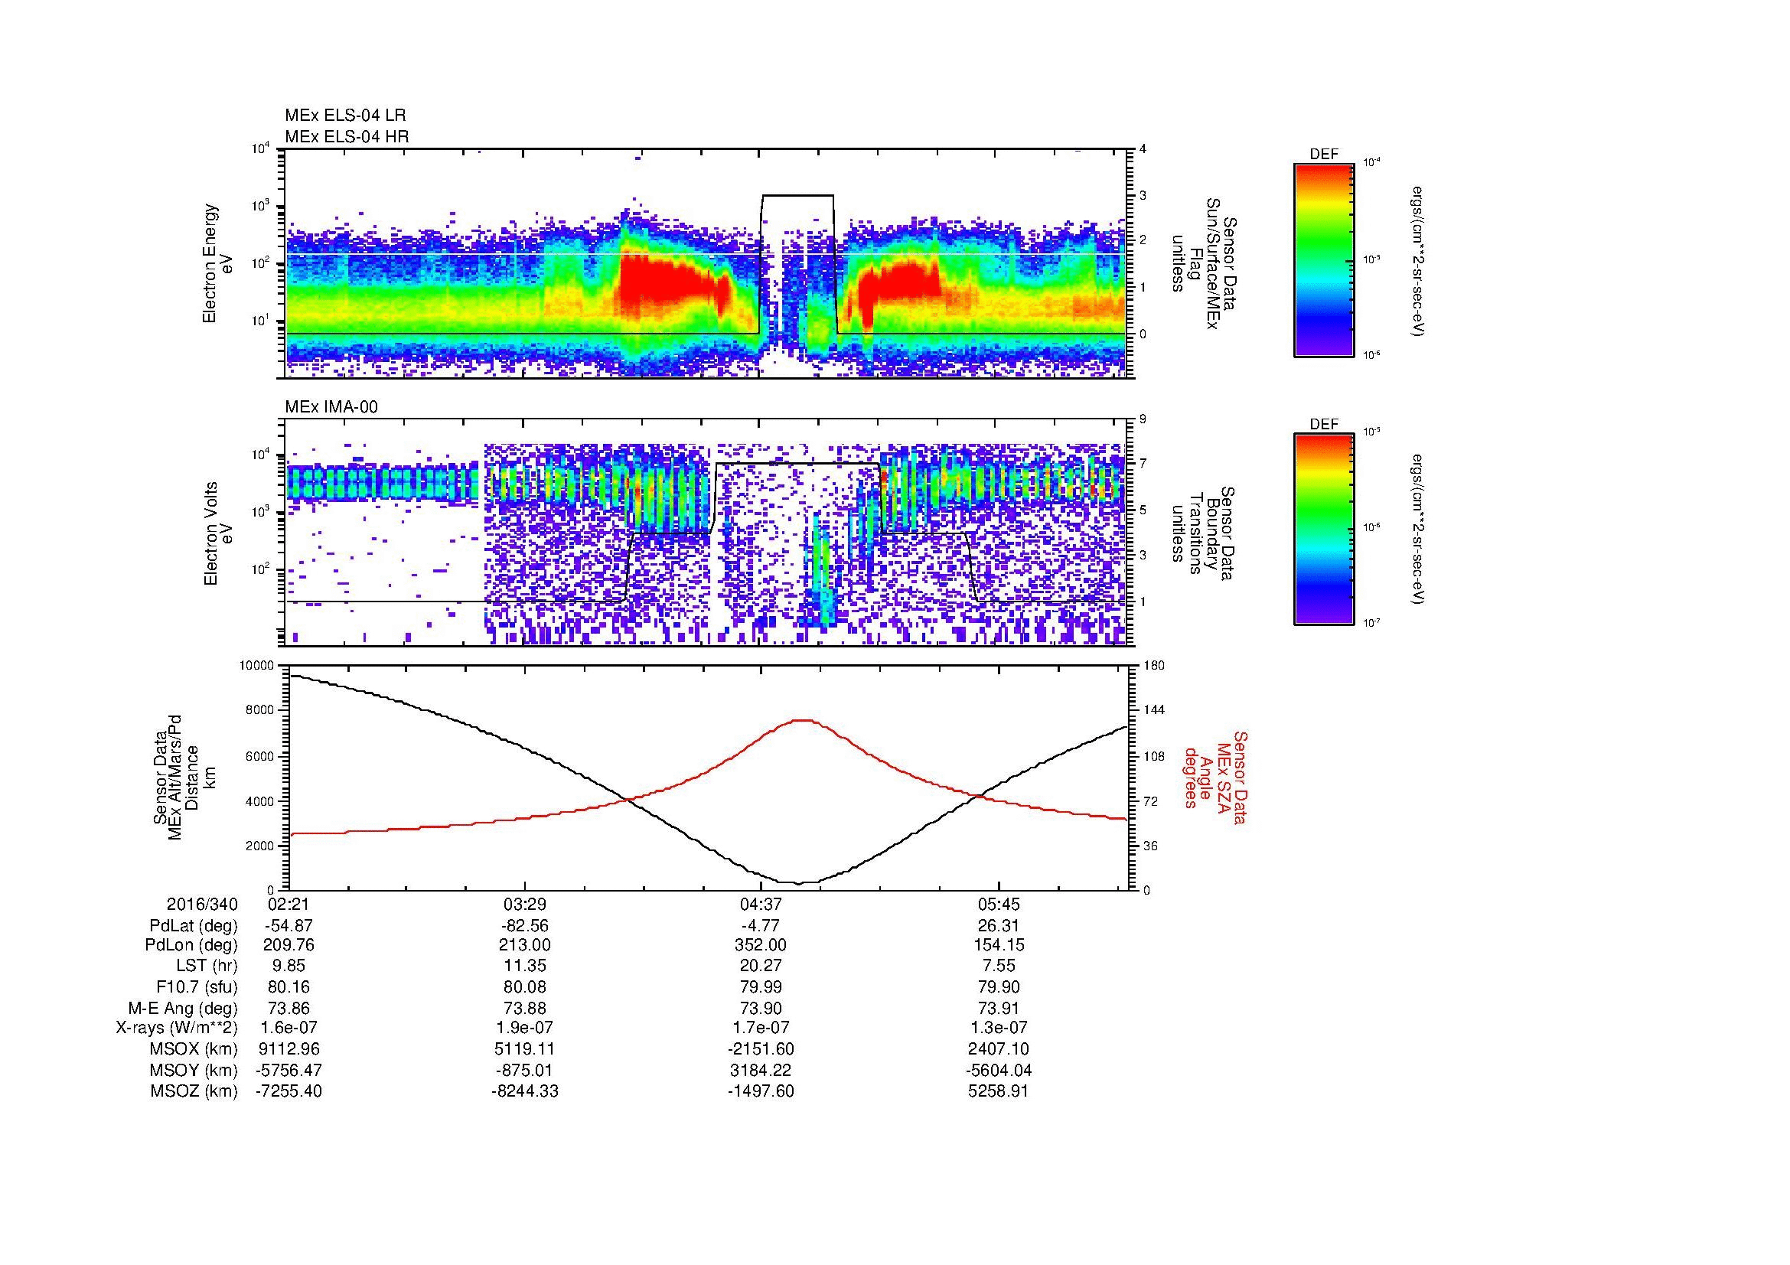The image size is (1790, 1265).
Task: Click the 'Electron Energy eV' axis label
Action: 218,263
